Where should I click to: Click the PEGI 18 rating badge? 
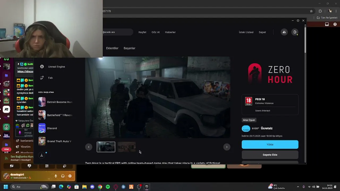(248, 101)
